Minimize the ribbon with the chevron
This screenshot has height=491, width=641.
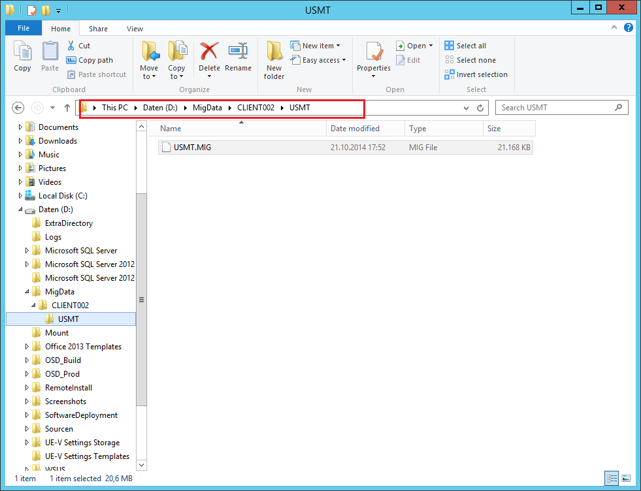(614, 27)
